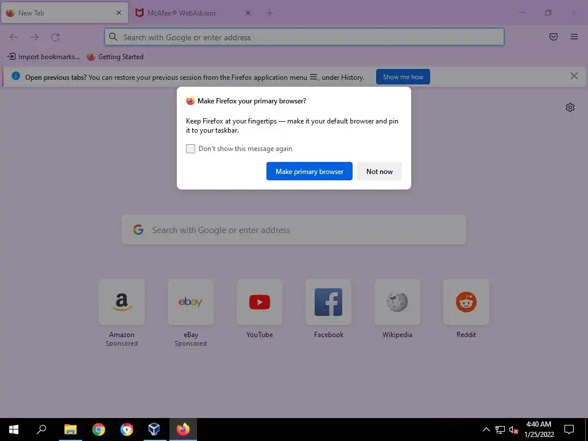This screenshot has width=588, height=441.
Task: Dismiss the restore session notification bar
Action: [x=574, y=76]
